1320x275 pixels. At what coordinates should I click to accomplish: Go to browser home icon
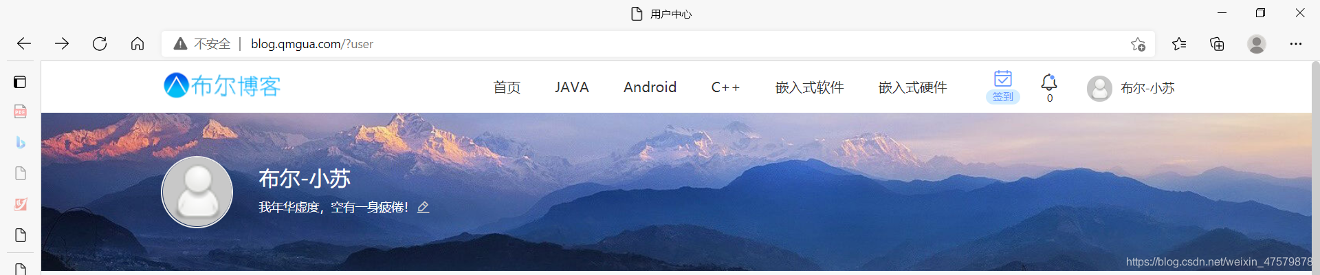coord(137,44)
